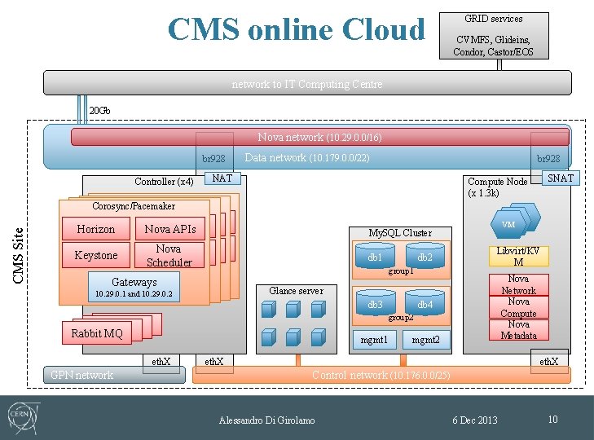Click the ethX box on GPN network
The height and width of the screenshot is (440, 594).
(161, 363)
